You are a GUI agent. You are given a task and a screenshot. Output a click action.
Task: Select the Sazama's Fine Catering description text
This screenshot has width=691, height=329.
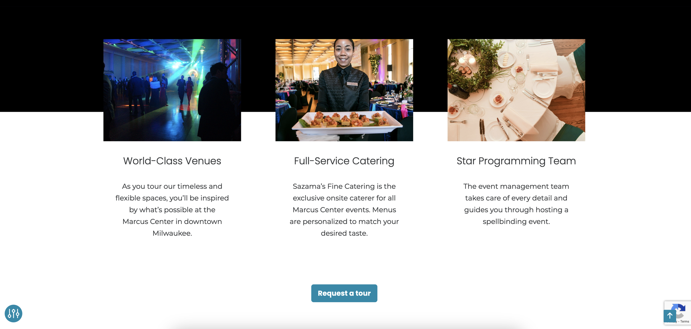click(344, 210)
